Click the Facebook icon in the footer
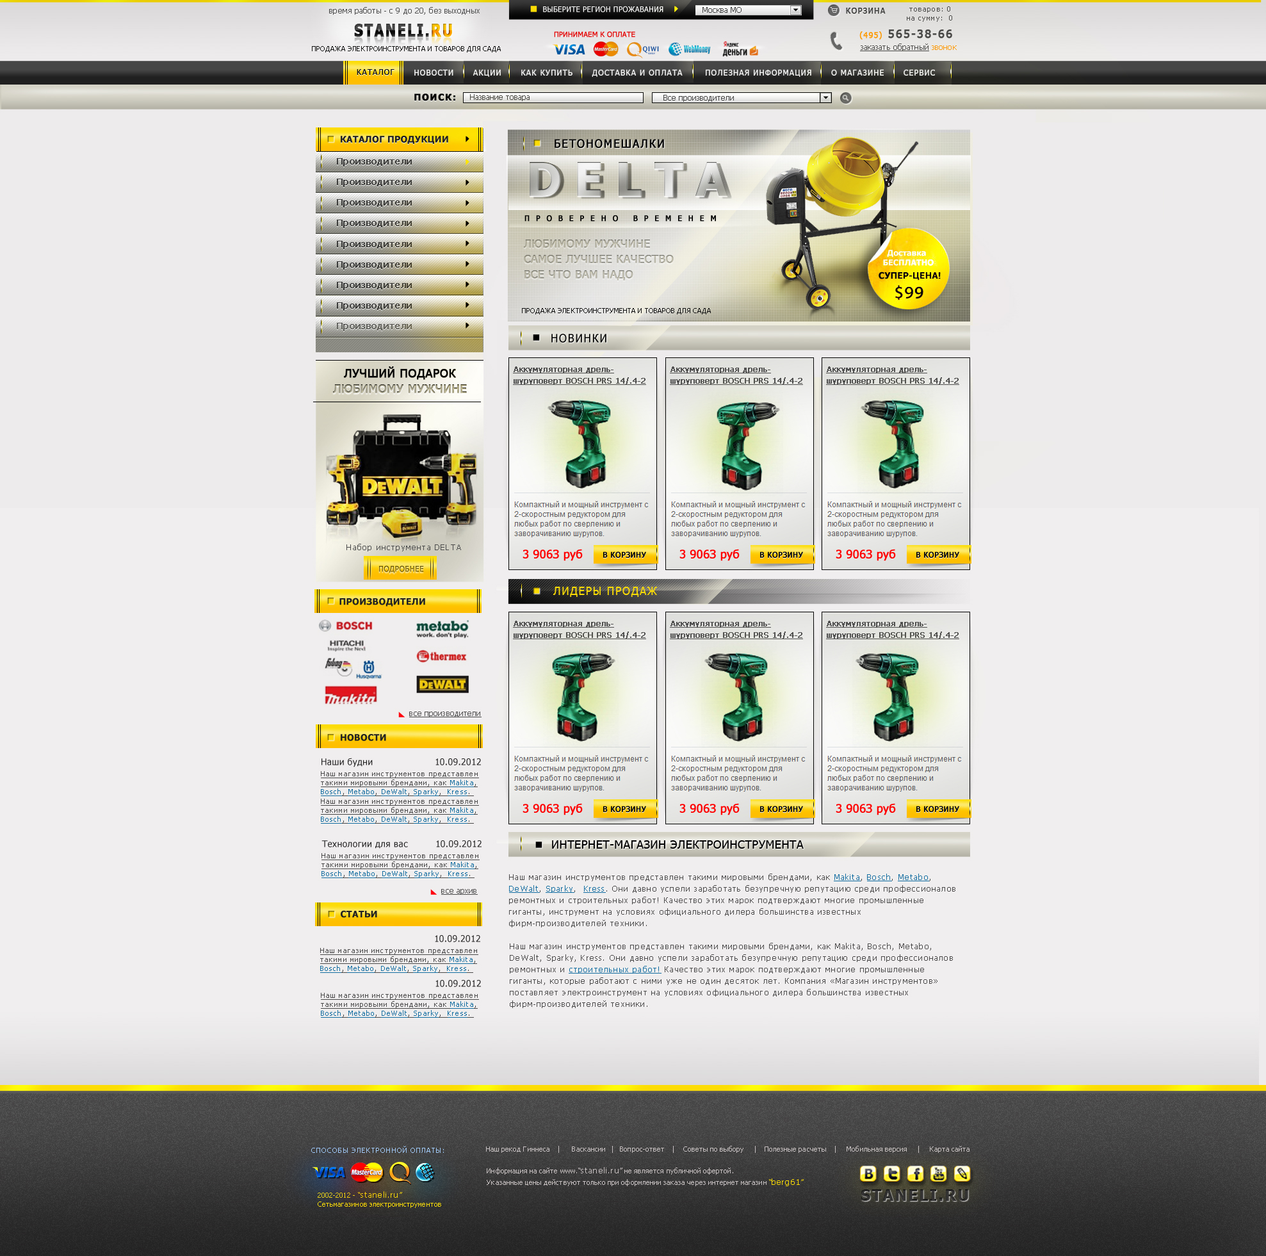Screen dimensions: 1266x1256 point(915,1173)
